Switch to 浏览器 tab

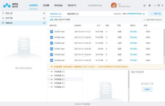coord(46,5)
